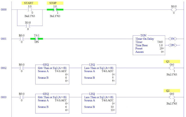This screenshot has width=186, height=117.
Task: Click the Q1 output coil O:0/1
Action: tap(172, 68)
